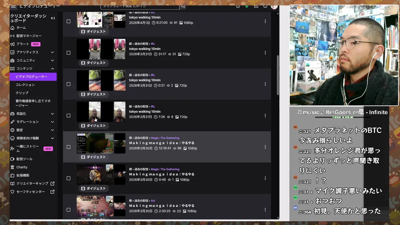Click the people icon beside コミュニティ
This screenshot has width=400, height=225.
12,60
